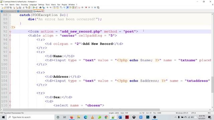The height and width of the screenshot is (120, 214).
Task: Open Firefox from the taskbar
Action: [x=72, y=117]
